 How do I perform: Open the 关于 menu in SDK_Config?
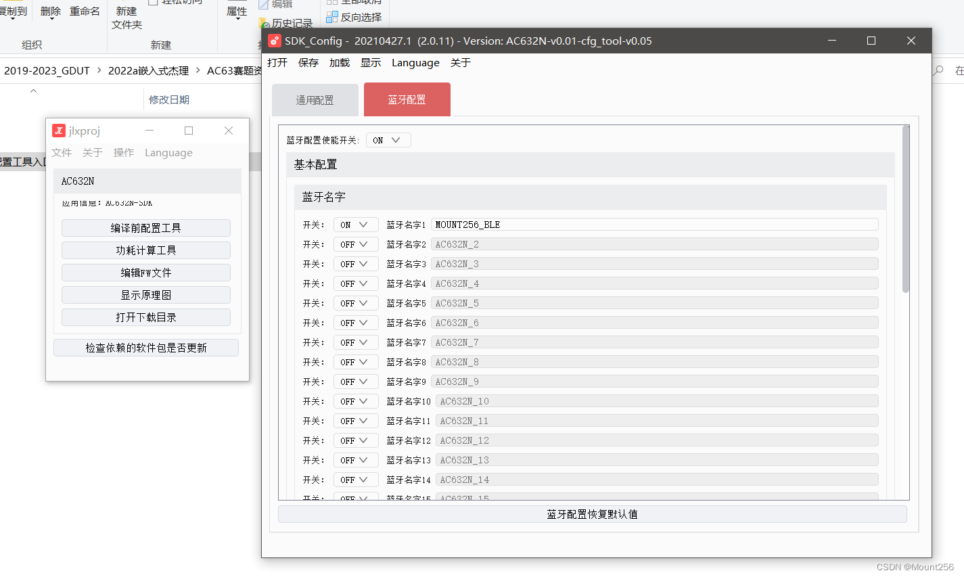(461, 63)
